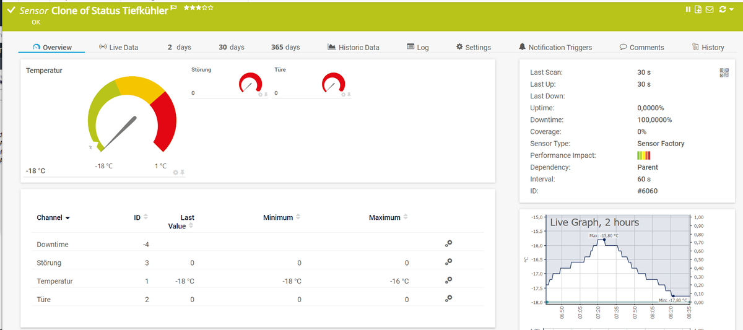Open the Log tab
The height and width of the screenshot is (330, 743).
coord(417,47)
